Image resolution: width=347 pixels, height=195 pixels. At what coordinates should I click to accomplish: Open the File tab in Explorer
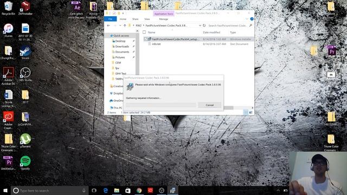[110, 19]
